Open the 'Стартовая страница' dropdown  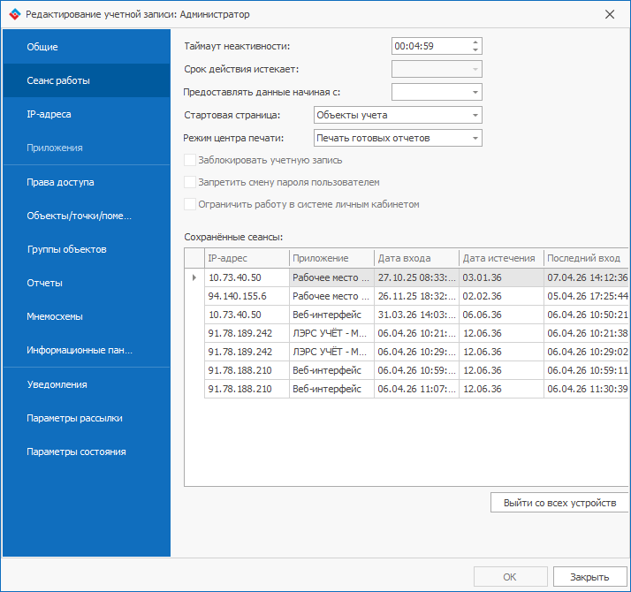tap(475, 115)
